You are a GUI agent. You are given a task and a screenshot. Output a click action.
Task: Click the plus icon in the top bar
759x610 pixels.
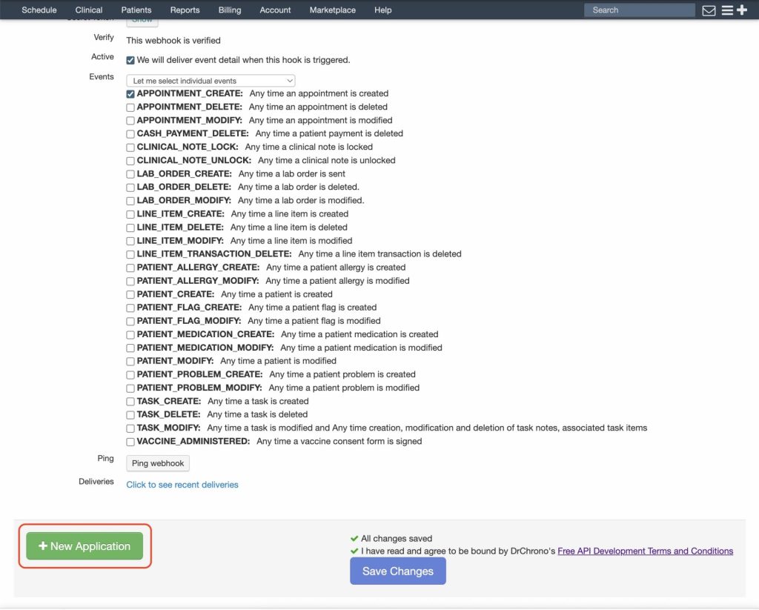[741, 10]
